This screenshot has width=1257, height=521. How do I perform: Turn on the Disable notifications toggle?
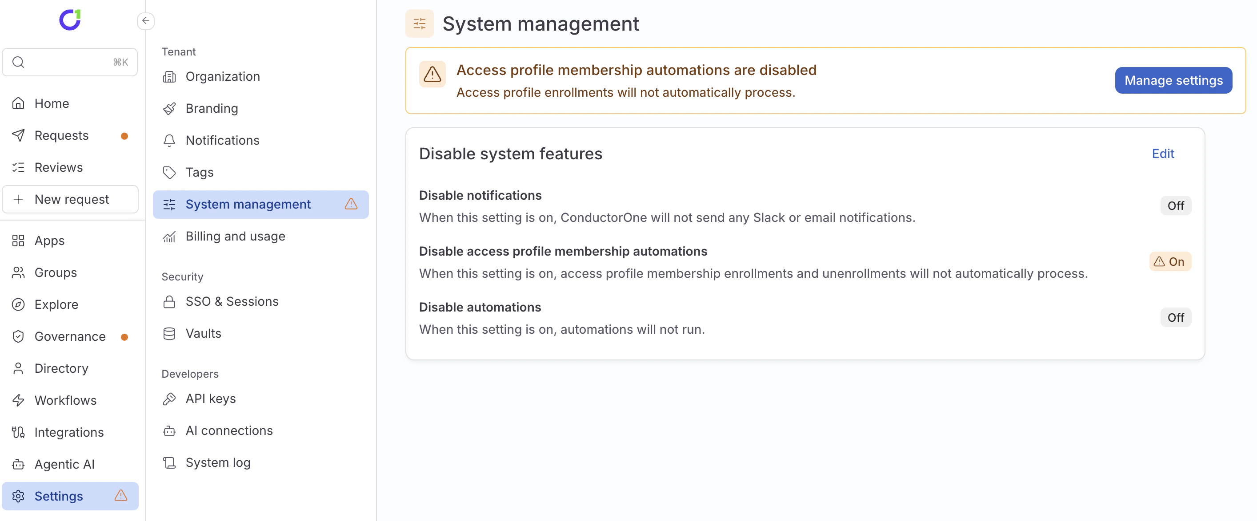[x=1176, y=205]
